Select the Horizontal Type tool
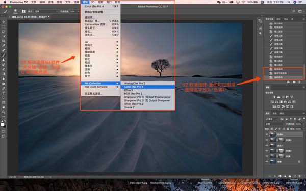The height and width of the screenshot is (191, 306). tap(4, 93)
